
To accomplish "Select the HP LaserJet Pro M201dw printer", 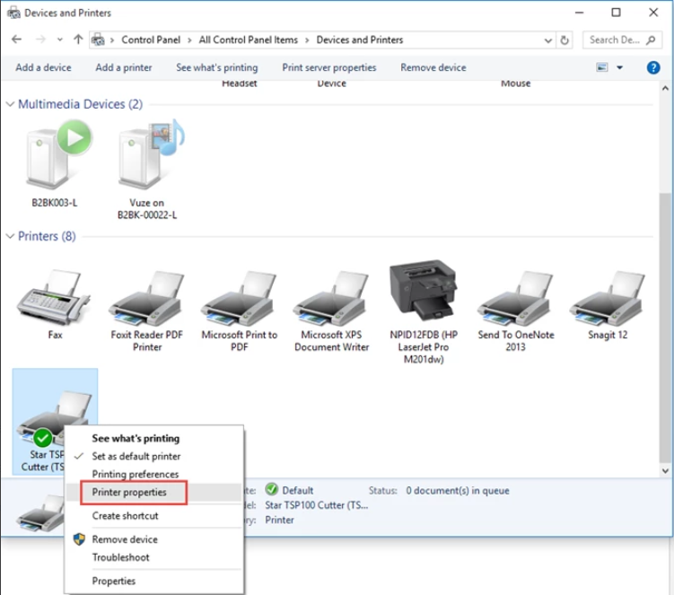I will (424, 290).
